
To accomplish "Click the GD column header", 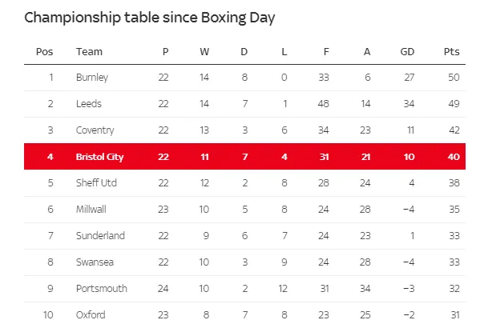I will click(x=406, y=52).
